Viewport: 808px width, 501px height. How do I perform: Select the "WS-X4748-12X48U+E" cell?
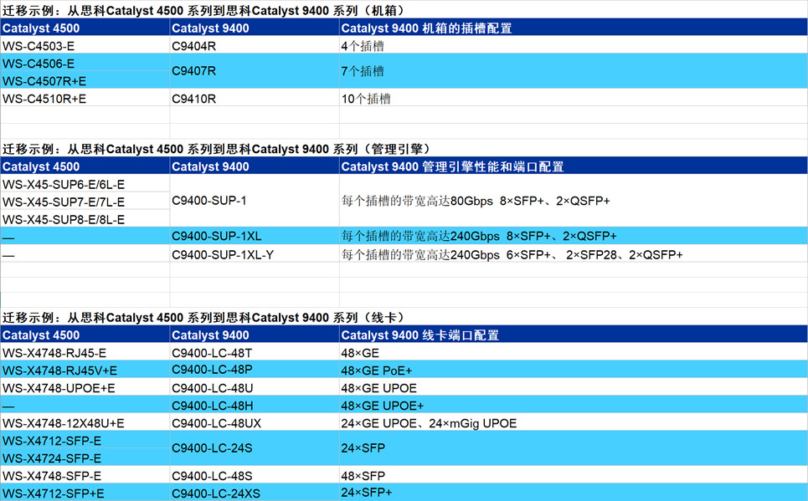click(x=85, y=422)
